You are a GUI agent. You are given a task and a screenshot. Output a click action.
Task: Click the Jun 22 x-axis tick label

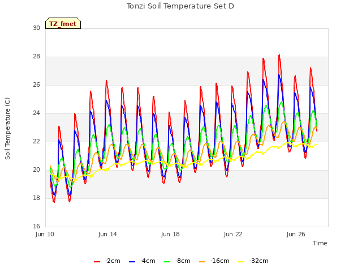(x=233, y=234)
